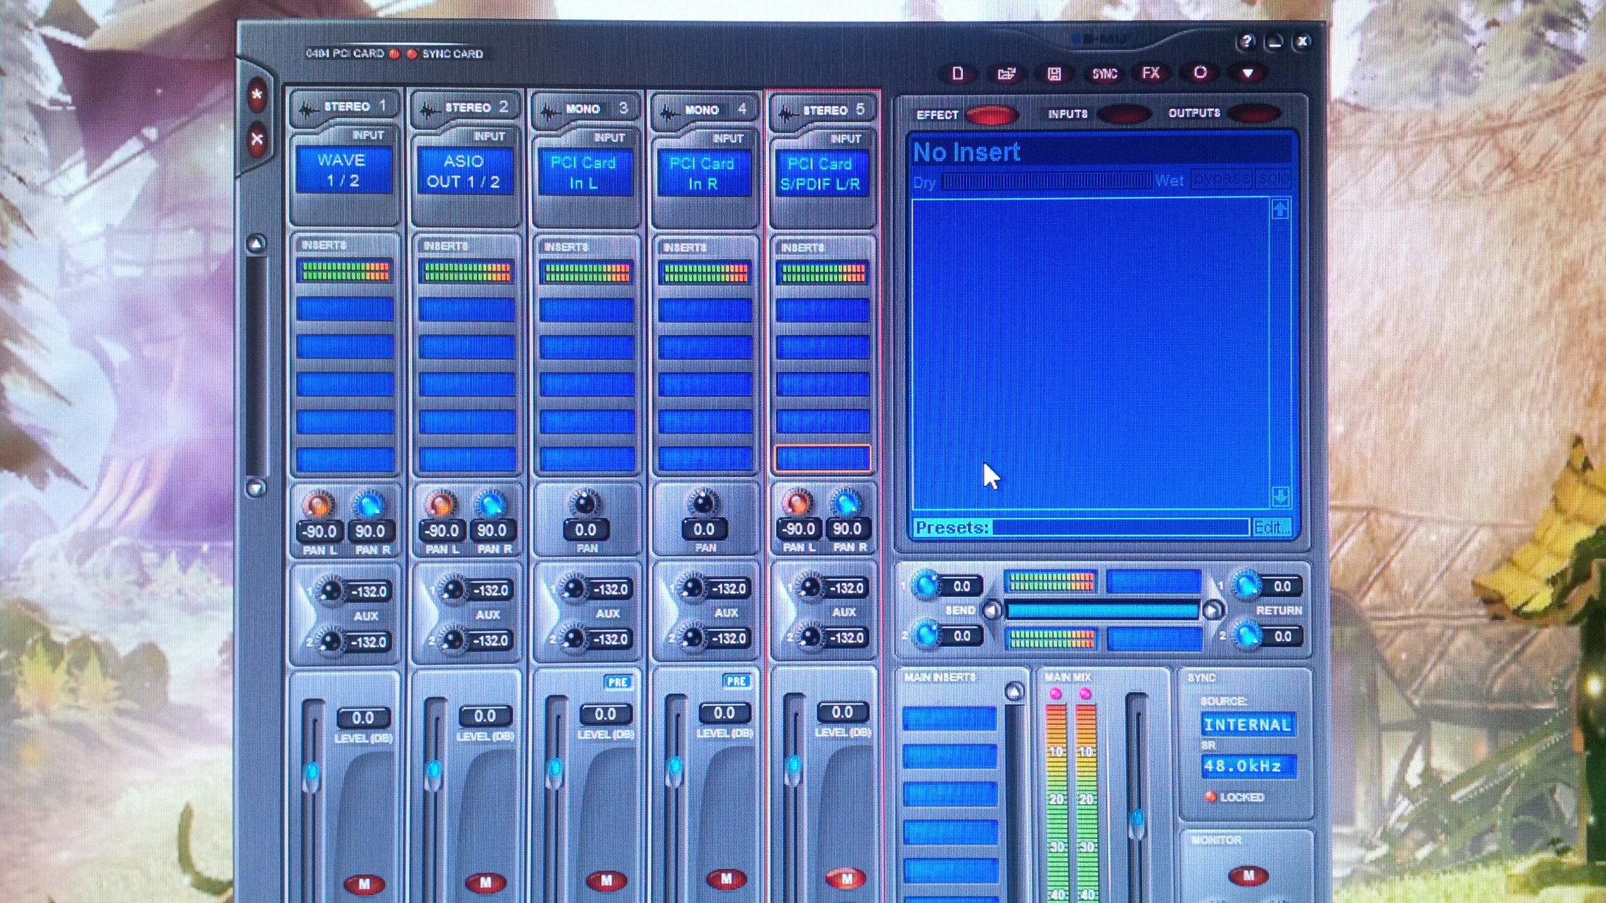This screenshot has height=903, width=1606.
Task: Mute the WAVE 1/2 stereo strip
Action: (364, 884)
